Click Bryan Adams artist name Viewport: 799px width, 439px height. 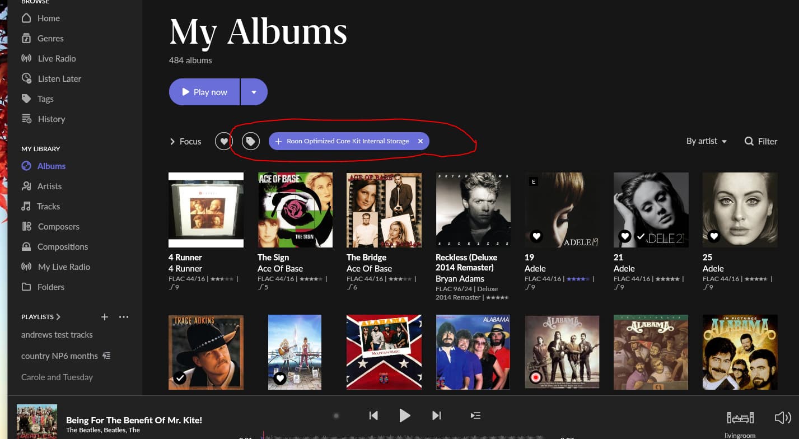click(460, 279)
